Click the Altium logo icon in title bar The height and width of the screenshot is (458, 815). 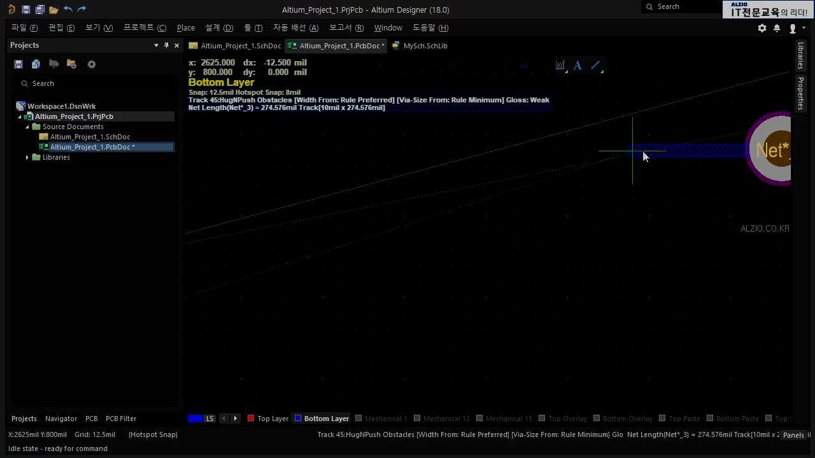point(11,10)
